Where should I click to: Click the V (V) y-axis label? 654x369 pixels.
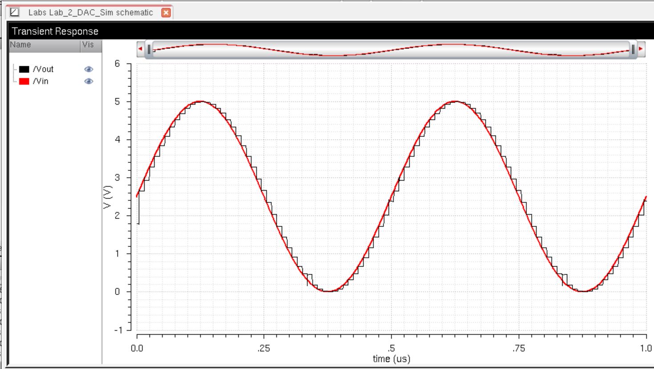[x=108, y=197]
